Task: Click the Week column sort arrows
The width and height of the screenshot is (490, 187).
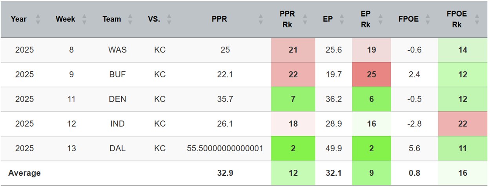Action: click(x=84, y=19)
